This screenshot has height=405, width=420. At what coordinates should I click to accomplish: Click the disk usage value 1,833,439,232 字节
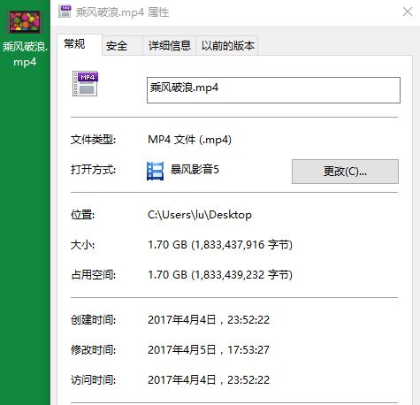242,275
